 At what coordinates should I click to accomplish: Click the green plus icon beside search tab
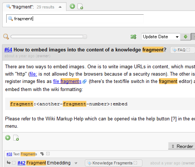pos(72,6)
